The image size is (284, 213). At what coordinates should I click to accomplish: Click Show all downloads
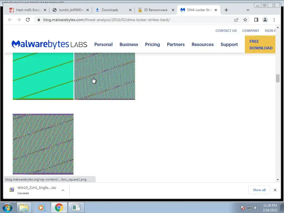259,190
